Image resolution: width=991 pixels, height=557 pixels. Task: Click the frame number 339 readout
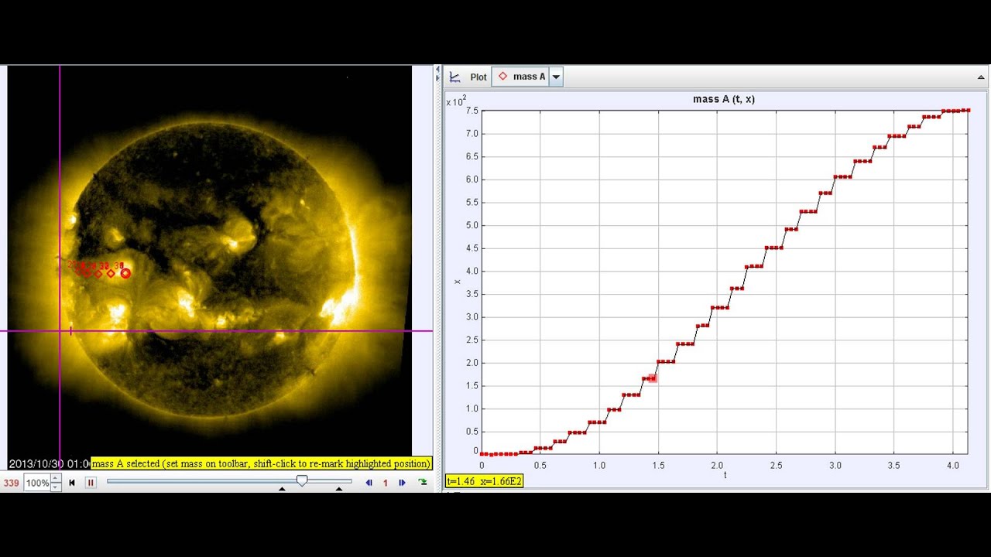(11, 484)
